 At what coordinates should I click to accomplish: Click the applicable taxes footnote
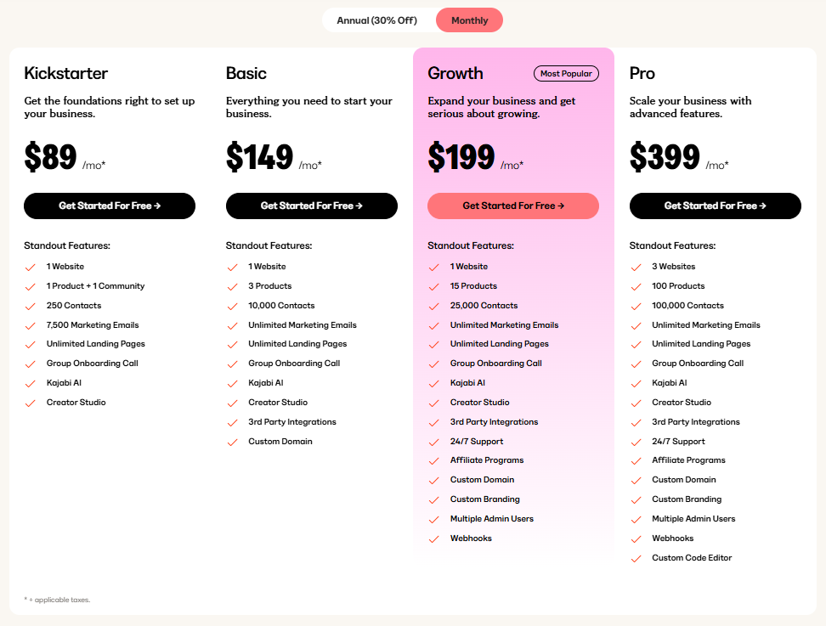pyautogui.click(x=57, y=600)
